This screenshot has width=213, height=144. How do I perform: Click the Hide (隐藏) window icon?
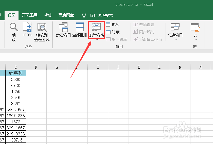[108, 32]
